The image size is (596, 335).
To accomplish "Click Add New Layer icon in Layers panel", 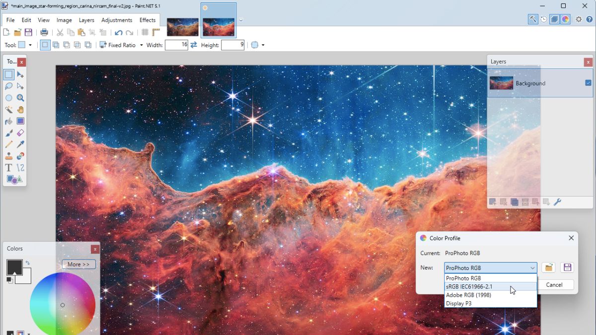I will click(x=493, y=202).
